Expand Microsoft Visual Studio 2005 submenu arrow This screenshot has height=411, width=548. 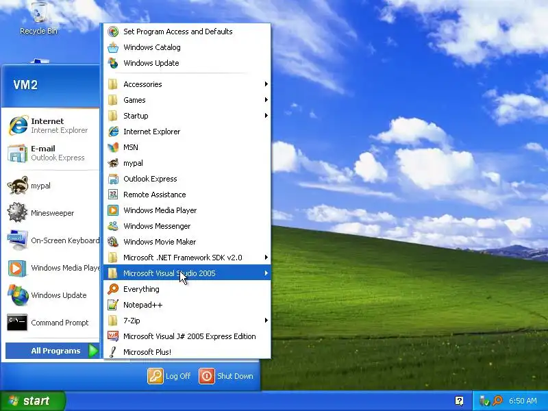pyautogui.click(x=266, y=273)
